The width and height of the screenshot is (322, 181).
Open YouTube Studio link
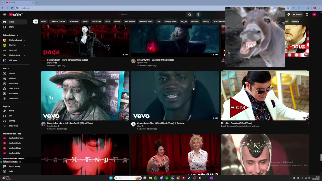(15, 143)
